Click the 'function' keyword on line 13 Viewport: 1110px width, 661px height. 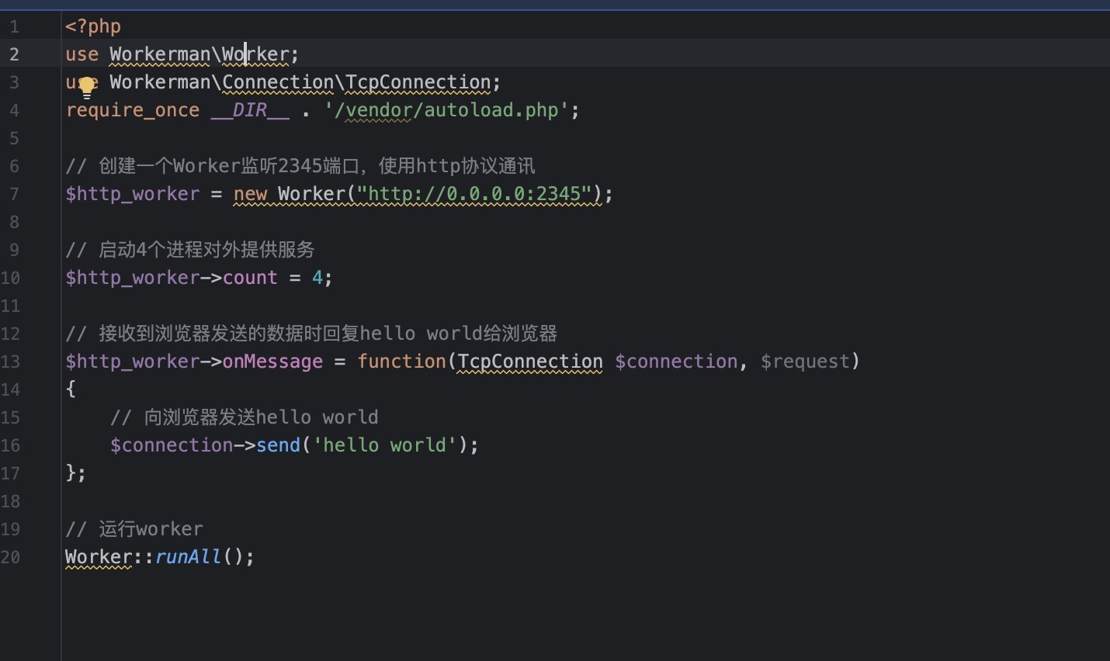click(x=401, y=362)
